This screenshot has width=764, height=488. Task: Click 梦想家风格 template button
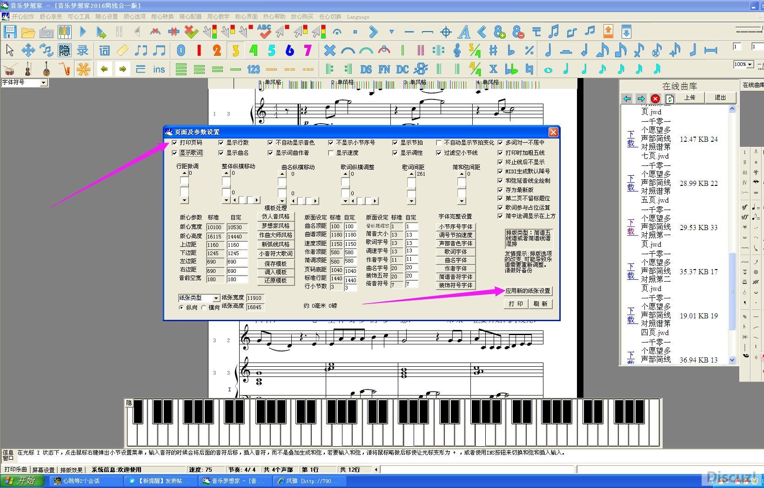pos(275,226)
